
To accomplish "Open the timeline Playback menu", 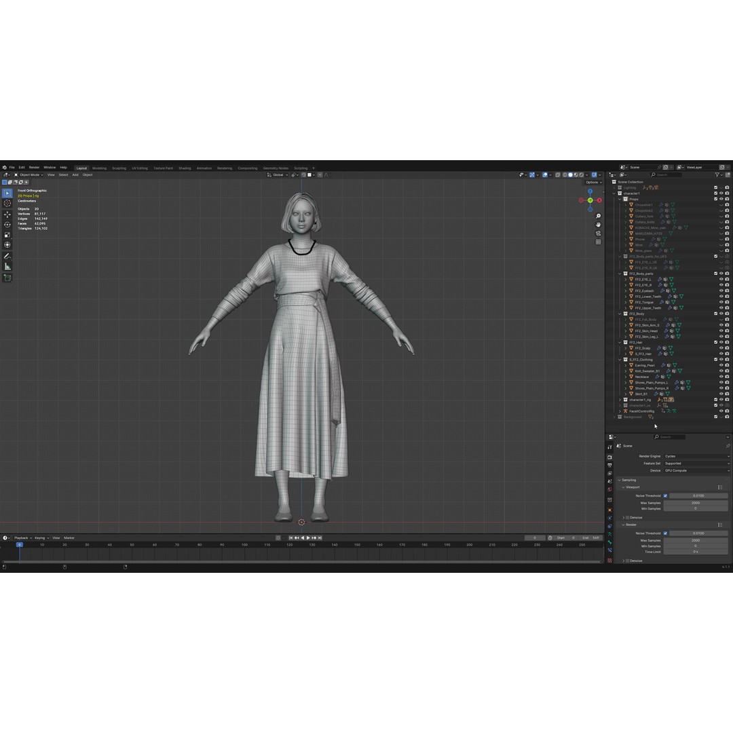I will [22, 538].
